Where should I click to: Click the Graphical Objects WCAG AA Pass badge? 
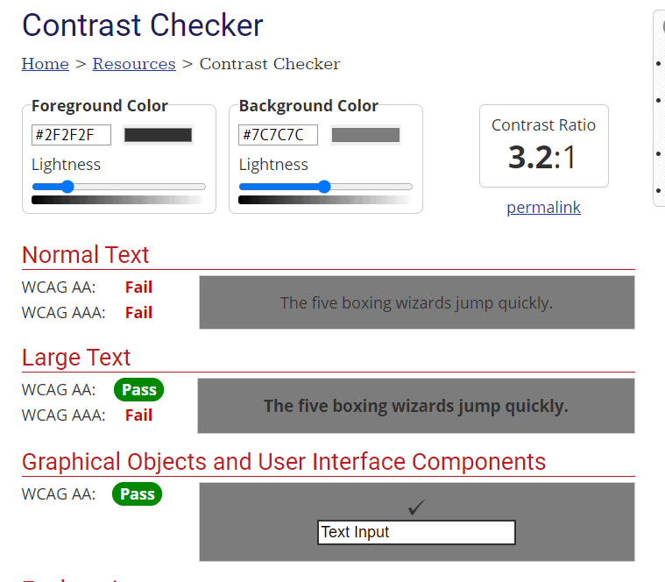click(137, 493)
